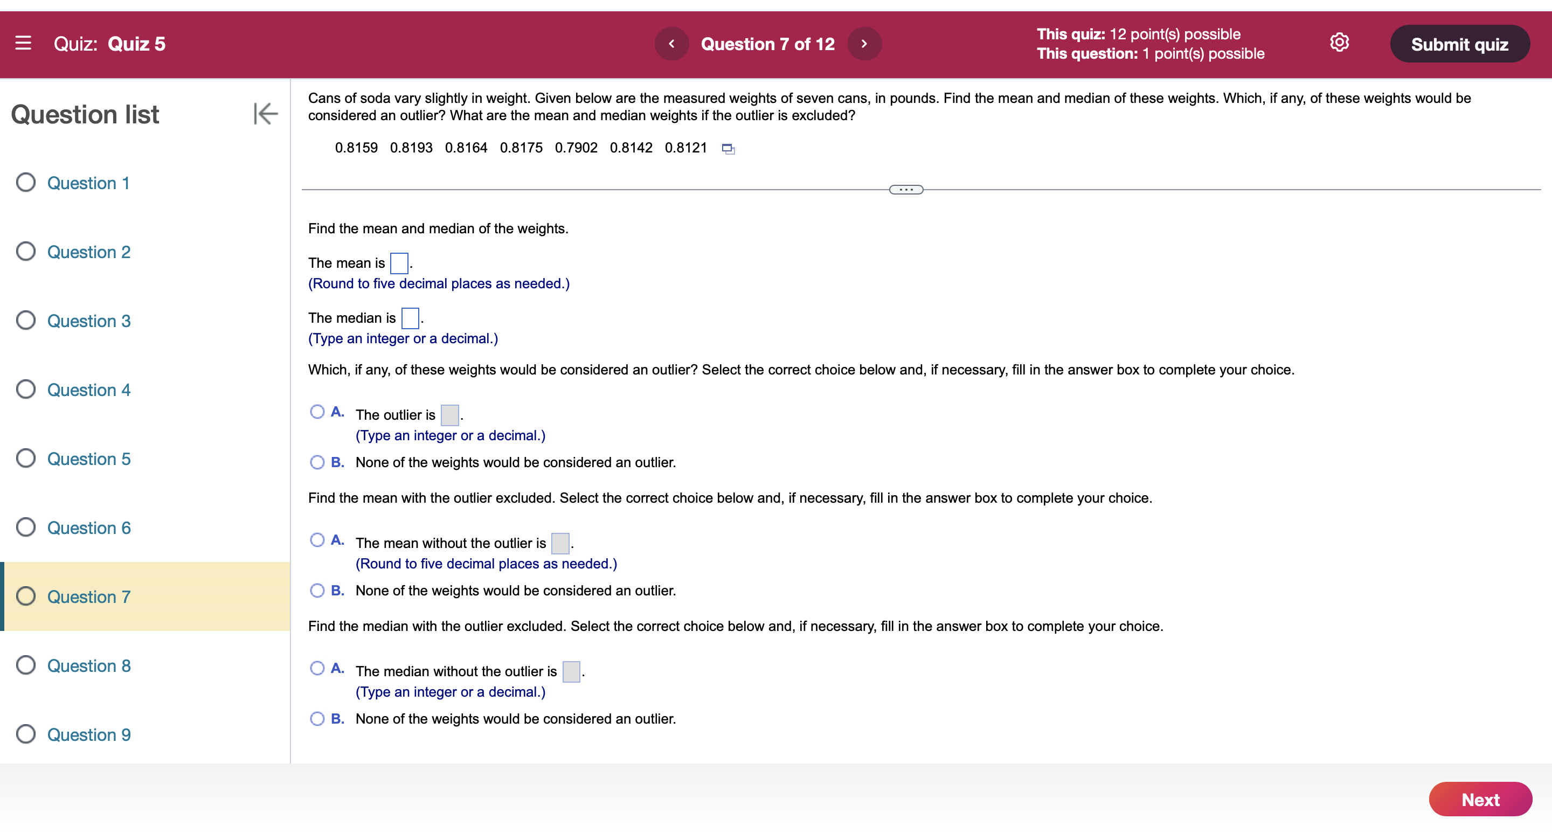Image resolution: width=1552 pixels, height=840 pixels.
Task: Select A: The median without the outlier is
Action: pos(316,668)
